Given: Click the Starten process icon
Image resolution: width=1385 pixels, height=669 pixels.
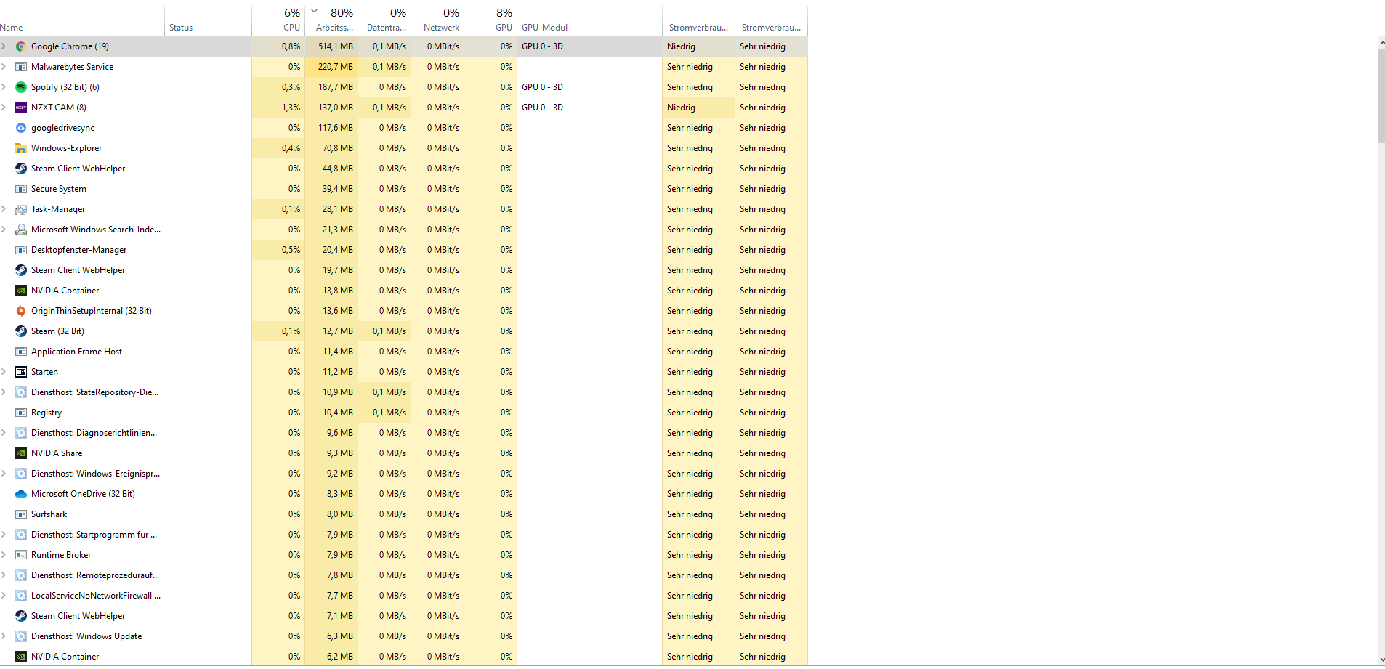Looking at the screenshot, I should (21, 372).
